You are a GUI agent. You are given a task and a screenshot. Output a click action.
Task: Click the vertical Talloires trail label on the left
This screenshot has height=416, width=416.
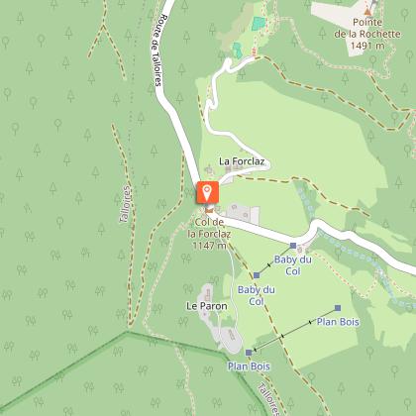[x=126, y=204]
